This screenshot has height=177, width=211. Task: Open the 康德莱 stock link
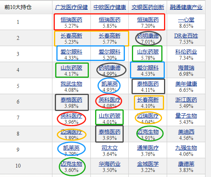pyautogui.click(x=186, y=164)
